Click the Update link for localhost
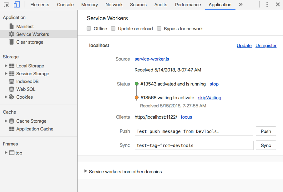 tap(244, 46)
